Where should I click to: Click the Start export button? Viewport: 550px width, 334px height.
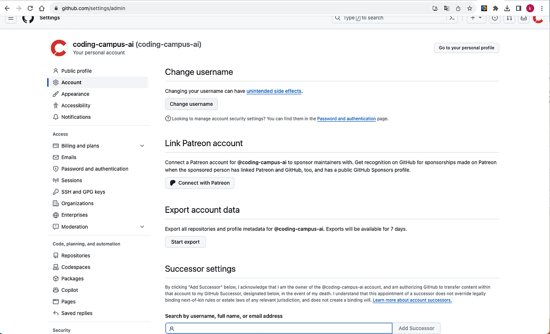coord(185,242)
